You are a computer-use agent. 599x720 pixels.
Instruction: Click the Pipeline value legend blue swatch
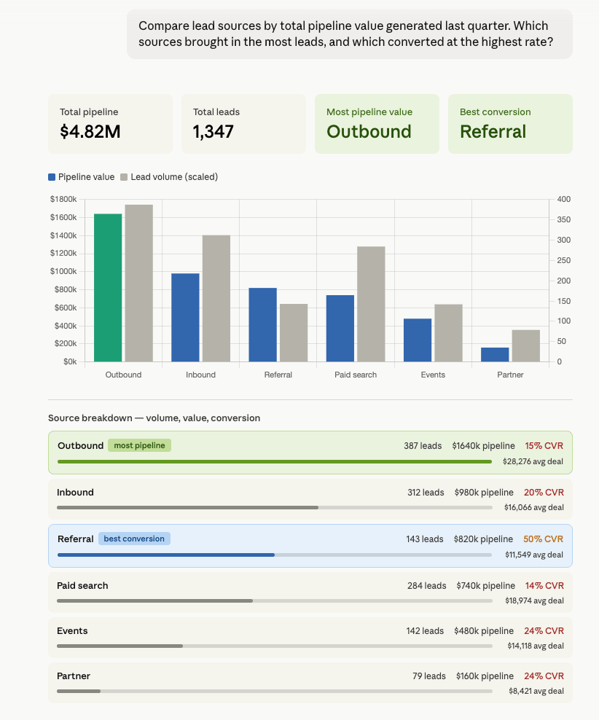coord(52,177)
